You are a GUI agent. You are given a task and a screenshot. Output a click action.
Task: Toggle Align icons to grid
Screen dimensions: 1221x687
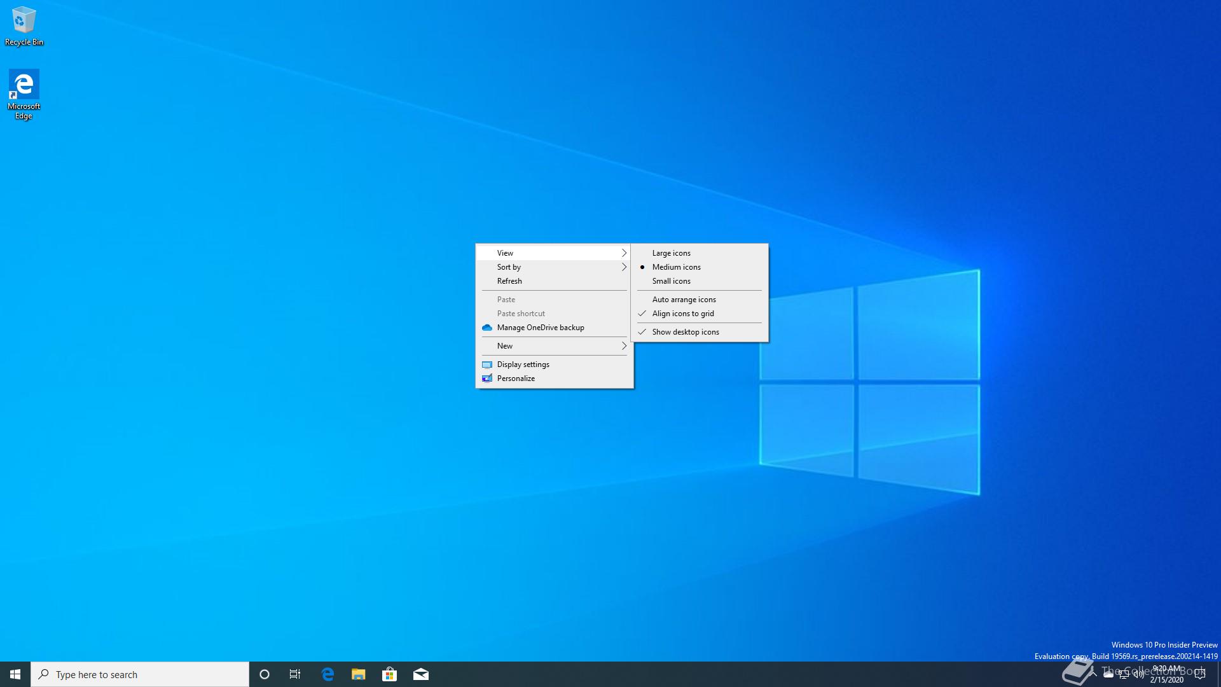point(682,314)
